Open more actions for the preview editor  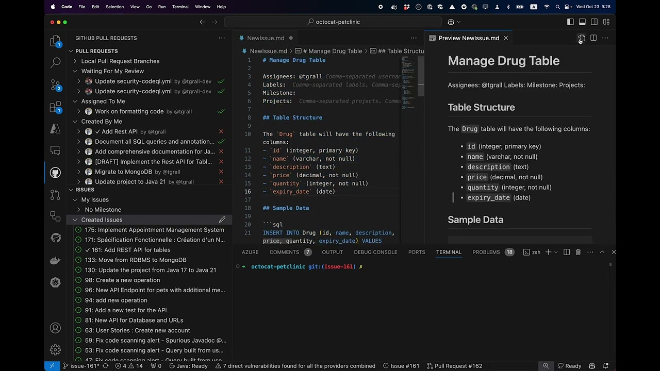(605, 38)
